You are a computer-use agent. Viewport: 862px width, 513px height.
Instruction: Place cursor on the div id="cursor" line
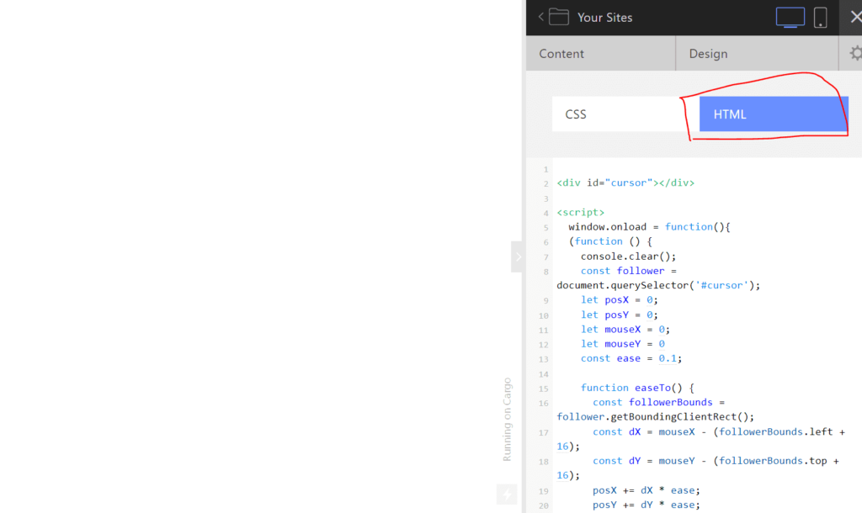coord(625,182)
